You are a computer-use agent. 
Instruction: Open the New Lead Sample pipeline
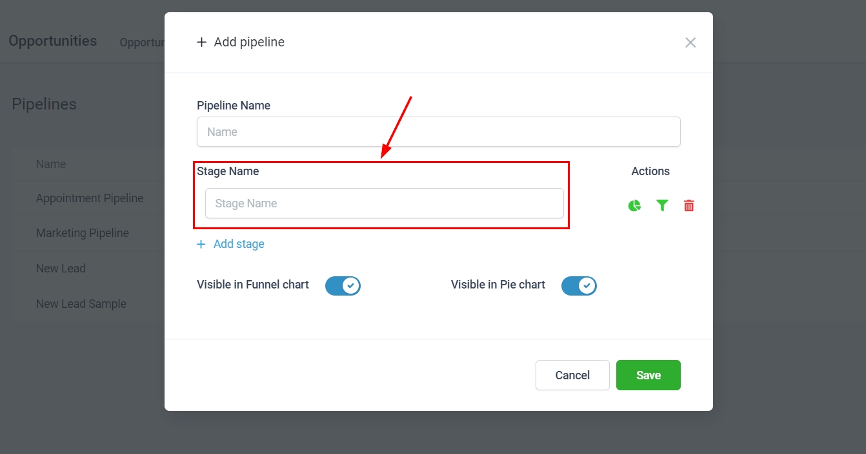81,304
